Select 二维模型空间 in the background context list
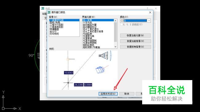The image size is (200, 112). [x=64, y=20]
